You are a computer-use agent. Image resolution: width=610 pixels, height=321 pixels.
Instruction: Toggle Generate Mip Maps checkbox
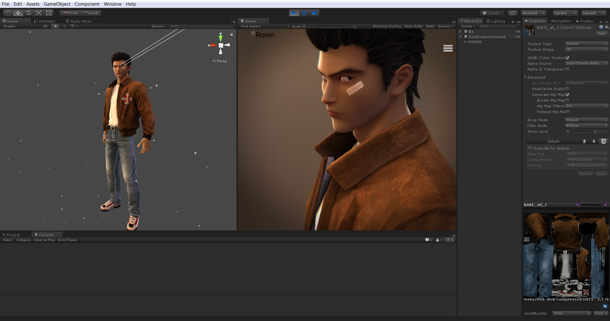567,95
